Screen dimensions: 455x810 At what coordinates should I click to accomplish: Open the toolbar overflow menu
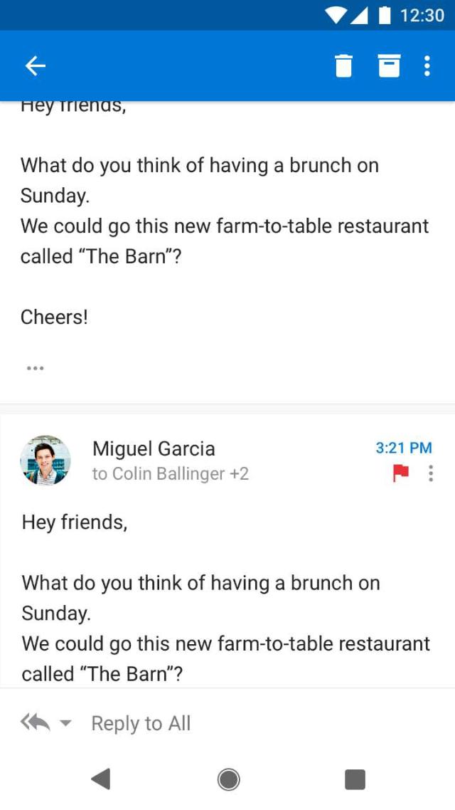(x=427, y=65)
